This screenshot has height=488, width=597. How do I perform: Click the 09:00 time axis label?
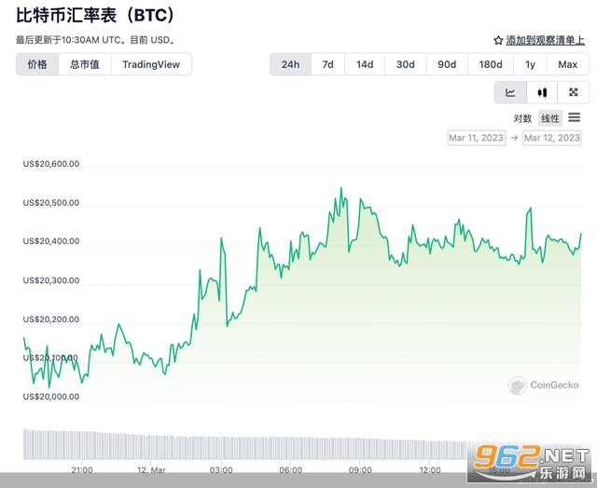360,469
